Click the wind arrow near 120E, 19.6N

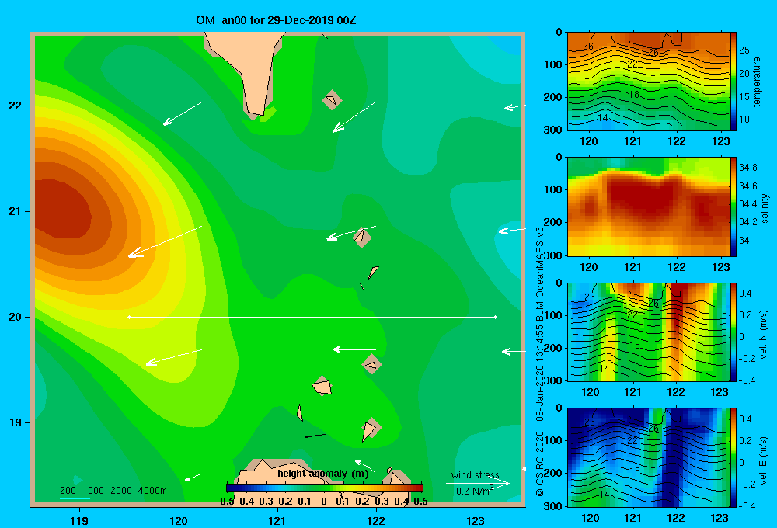point(173,357)
